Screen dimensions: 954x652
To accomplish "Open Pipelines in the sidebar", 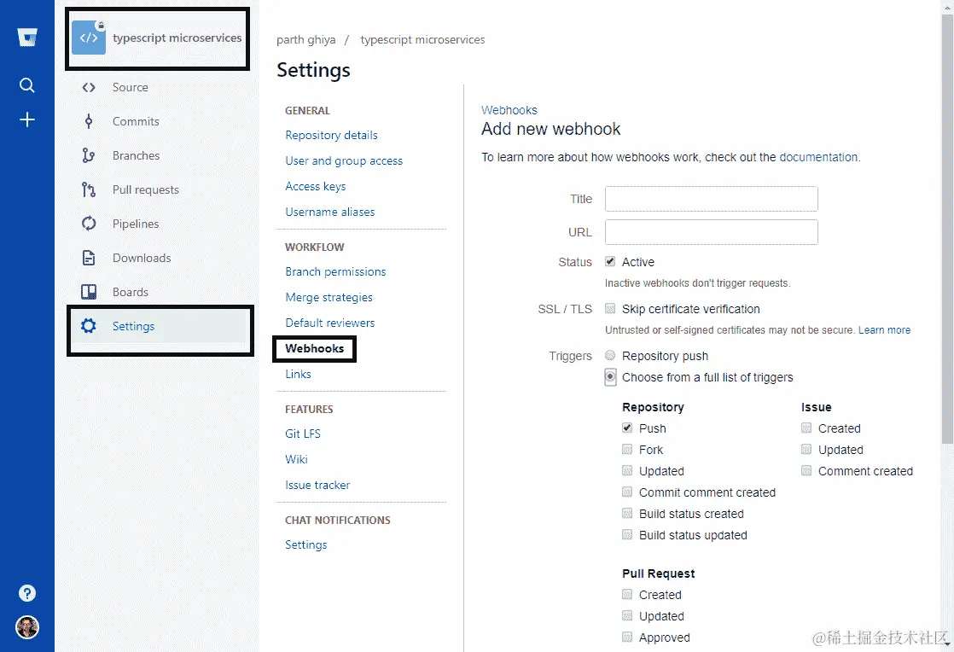I will [135, 224].
